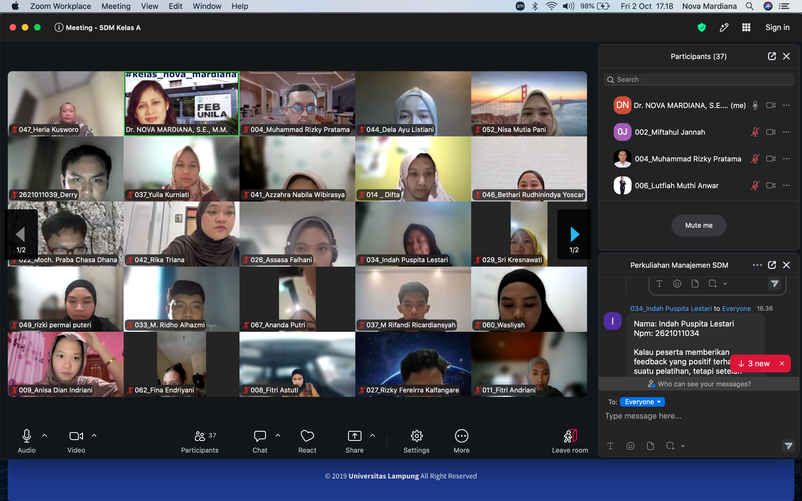
Task: Click the Mute me button
Action: point(699,225)
